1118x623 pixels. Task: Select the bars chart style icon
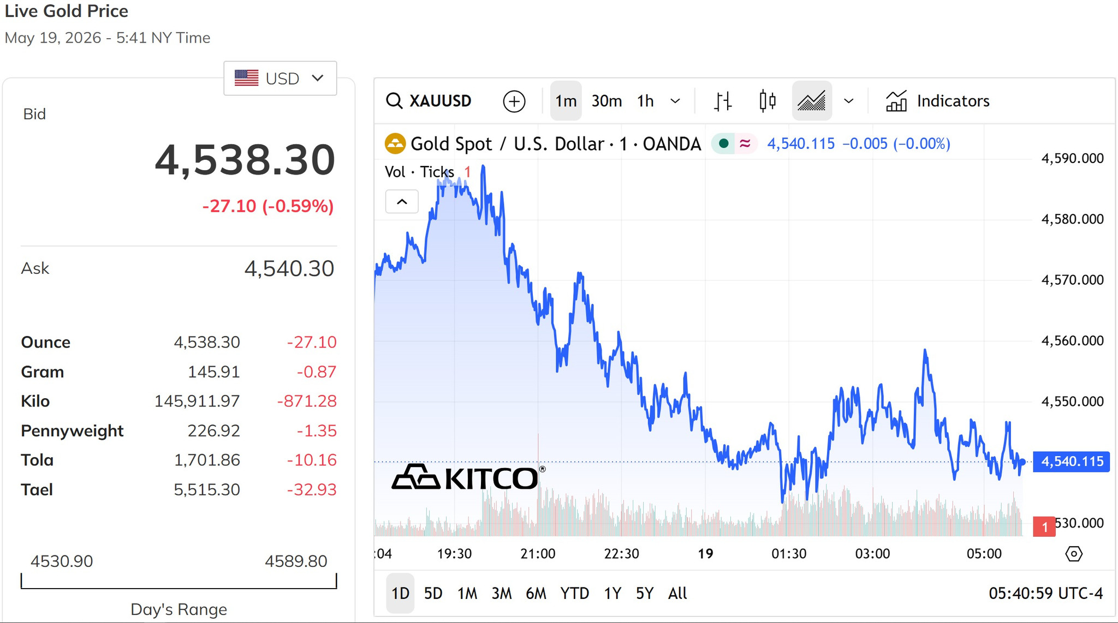pyautogui.click(x=722, y=101)
